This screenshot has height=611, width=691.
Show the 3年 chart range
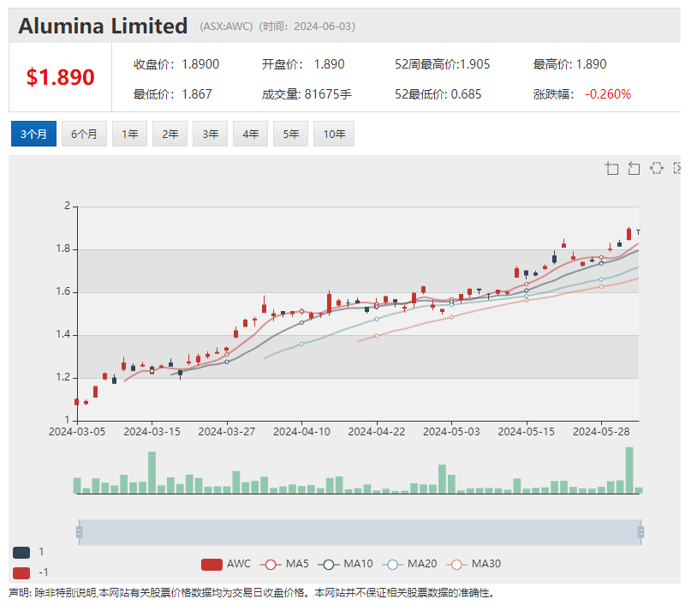(x=210, y=134)
